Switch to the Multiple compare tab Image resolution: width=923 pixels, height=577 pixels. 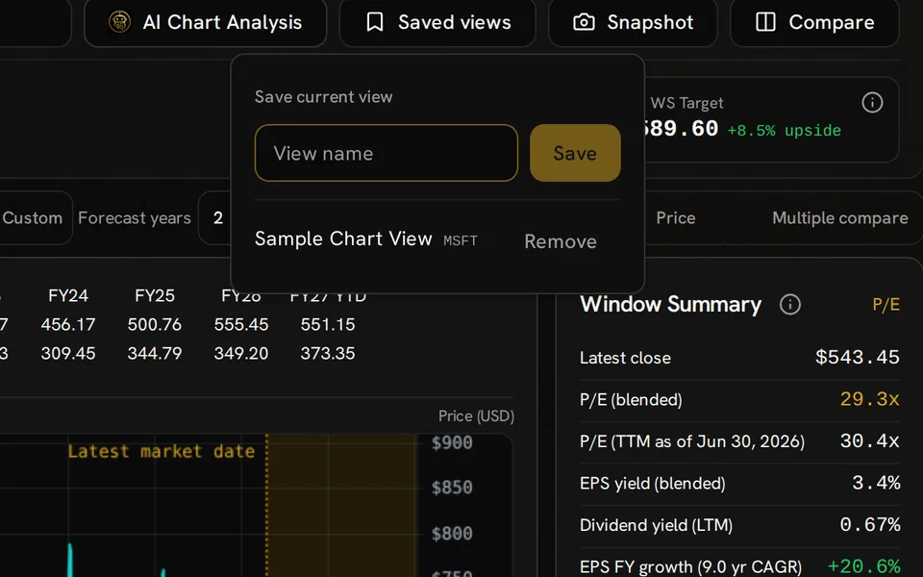(840, 218)
